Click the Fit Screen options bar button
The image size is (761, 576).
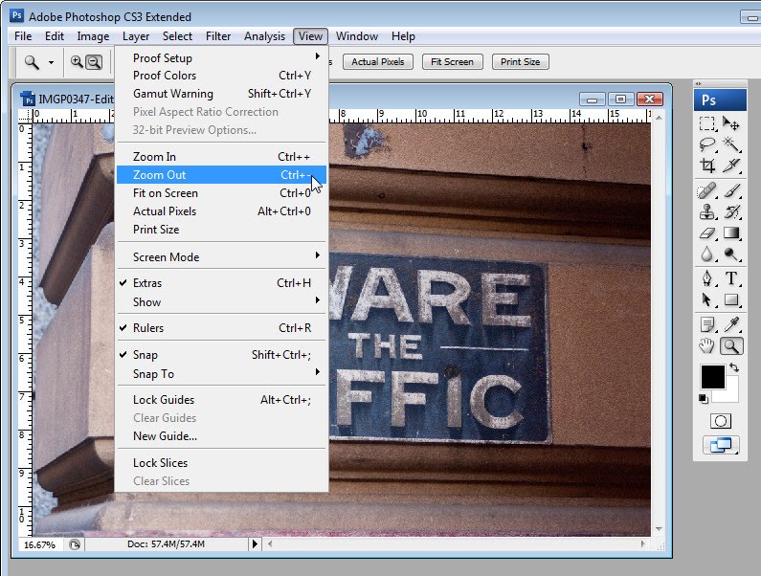point(452,61)
